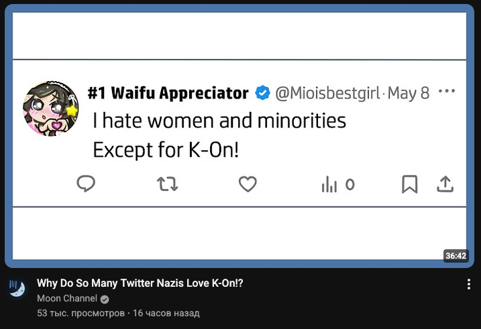Click the @Mioisbestgirl handle

pyautogui.click(x=327, y=93)
